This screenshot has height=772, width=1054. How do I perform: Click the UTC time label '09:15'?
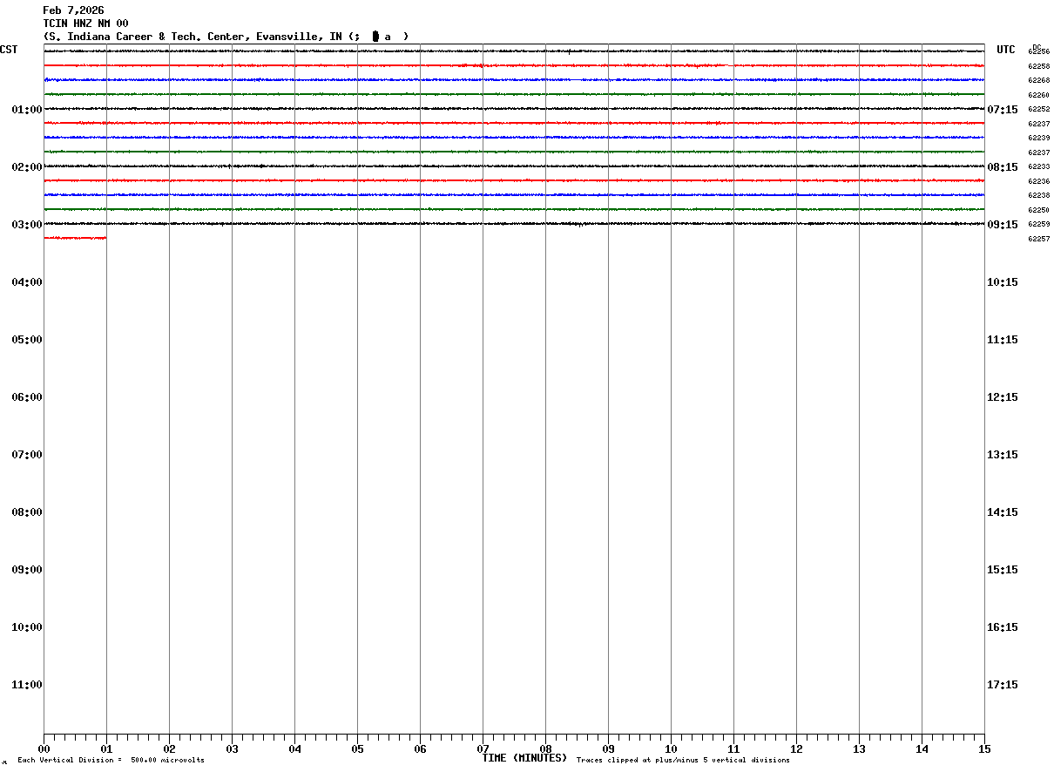coord(1003,225)
